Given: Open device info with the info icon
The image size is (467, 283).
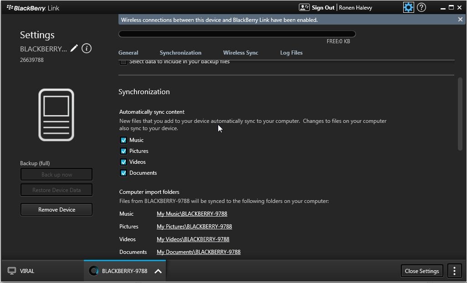Looking at the screenshot, I should click(87, 48).
